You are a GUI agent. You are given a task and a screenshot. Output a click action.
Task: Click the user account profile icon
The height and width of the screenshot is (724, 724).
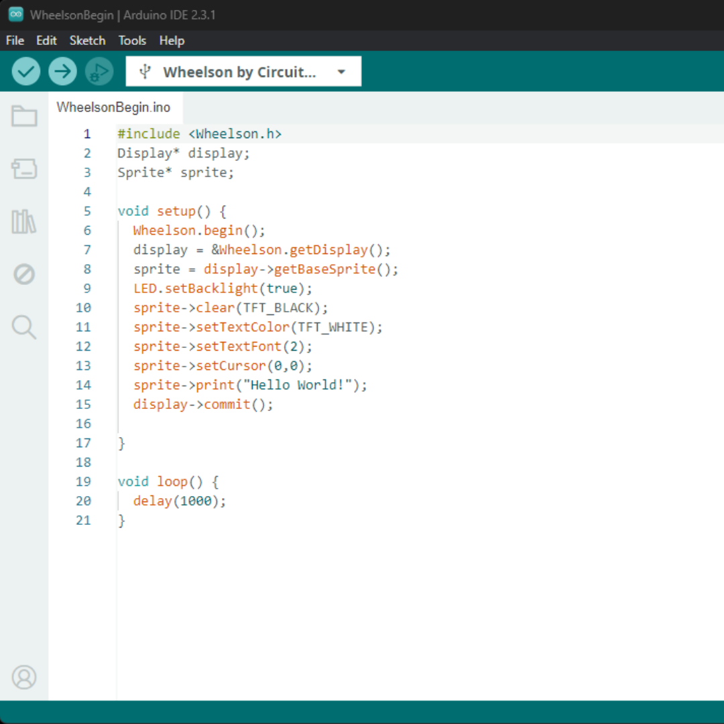click(x=24, y=677)
